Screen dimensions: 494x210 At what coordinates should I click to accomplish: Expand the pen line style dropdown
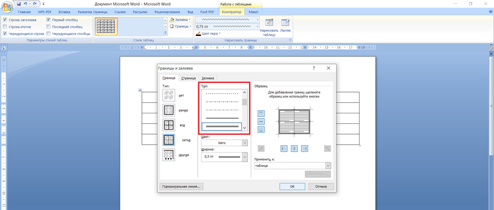pos(257,19)
